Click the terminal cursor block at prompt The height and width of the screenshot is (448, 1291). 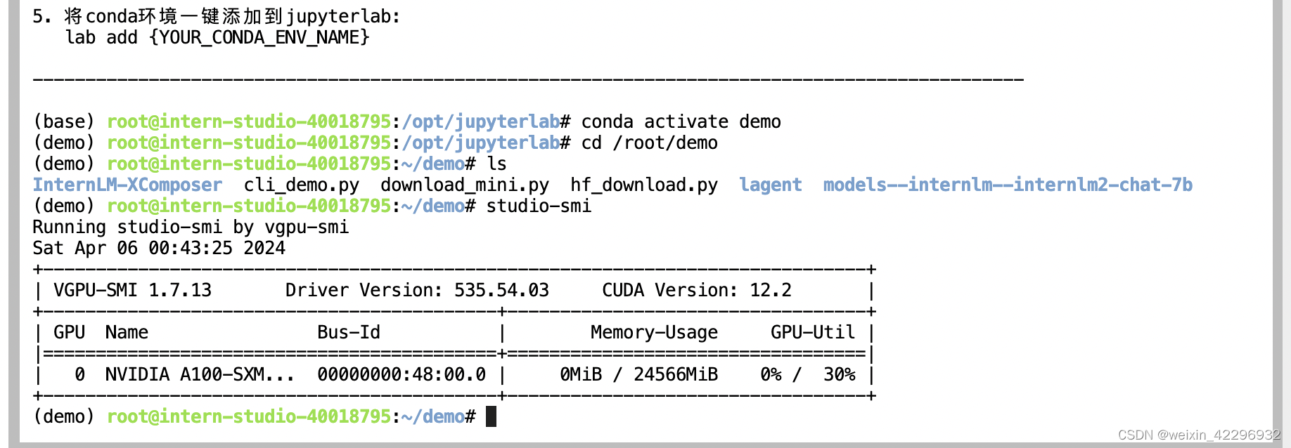coord(491,416)
